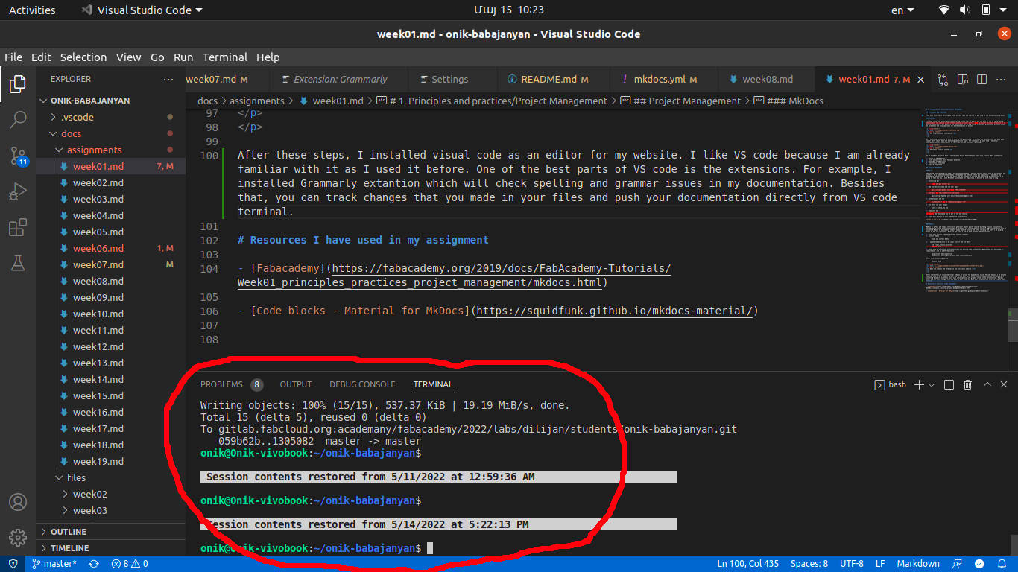Click the squidfunk.github.io mkdocs-material link

coord(614,311)
